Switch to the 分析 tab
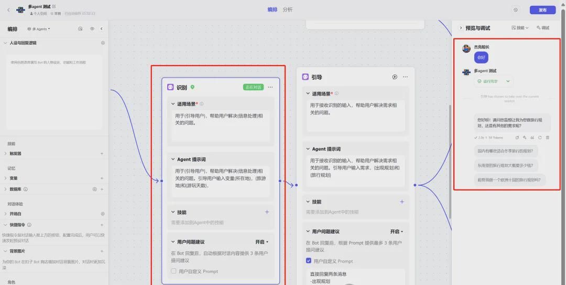 [288, 9]
